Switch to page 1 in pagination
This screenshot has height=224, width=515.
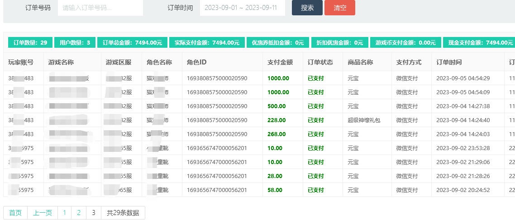coord(65,213)
